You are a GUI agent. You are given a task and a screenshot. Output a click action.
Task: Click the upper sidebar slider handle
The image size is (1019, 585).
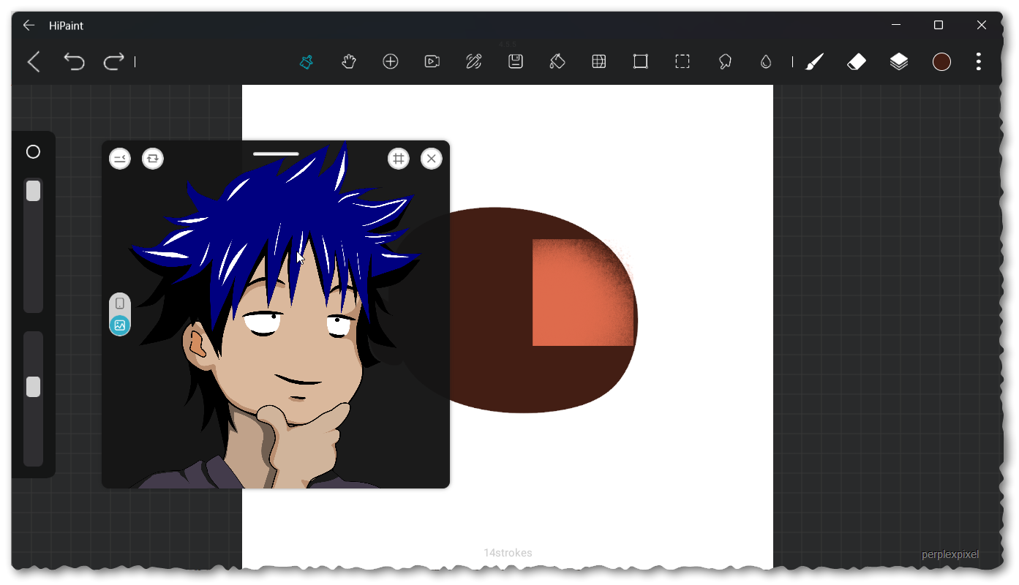click(x=33, y=191)
